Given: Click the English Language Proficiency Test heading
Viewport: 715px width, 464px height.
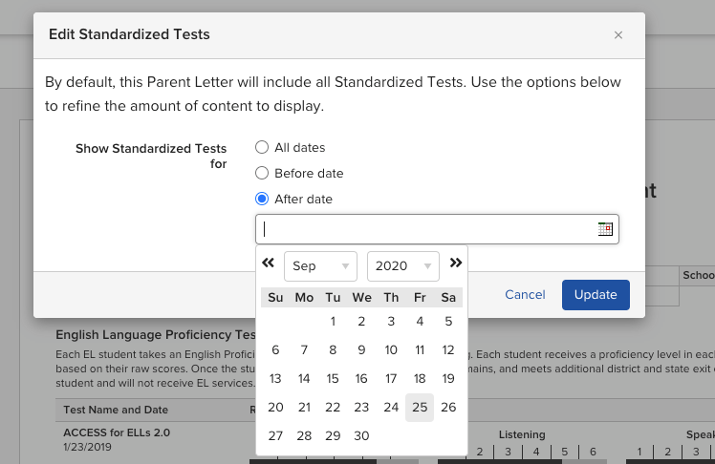Looking at the screenshot, I should pyautogui.click(x=156, y=335).
